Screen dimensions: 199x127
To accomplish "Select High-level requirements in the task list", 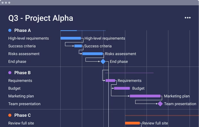I will (x=29, y=38).
